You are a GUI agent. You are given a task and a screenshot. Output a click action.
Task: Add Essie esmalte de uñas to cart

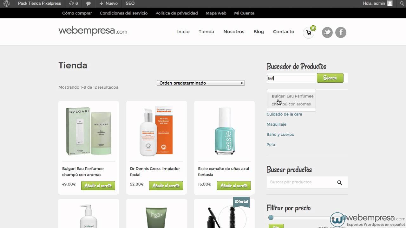point(234,186)
